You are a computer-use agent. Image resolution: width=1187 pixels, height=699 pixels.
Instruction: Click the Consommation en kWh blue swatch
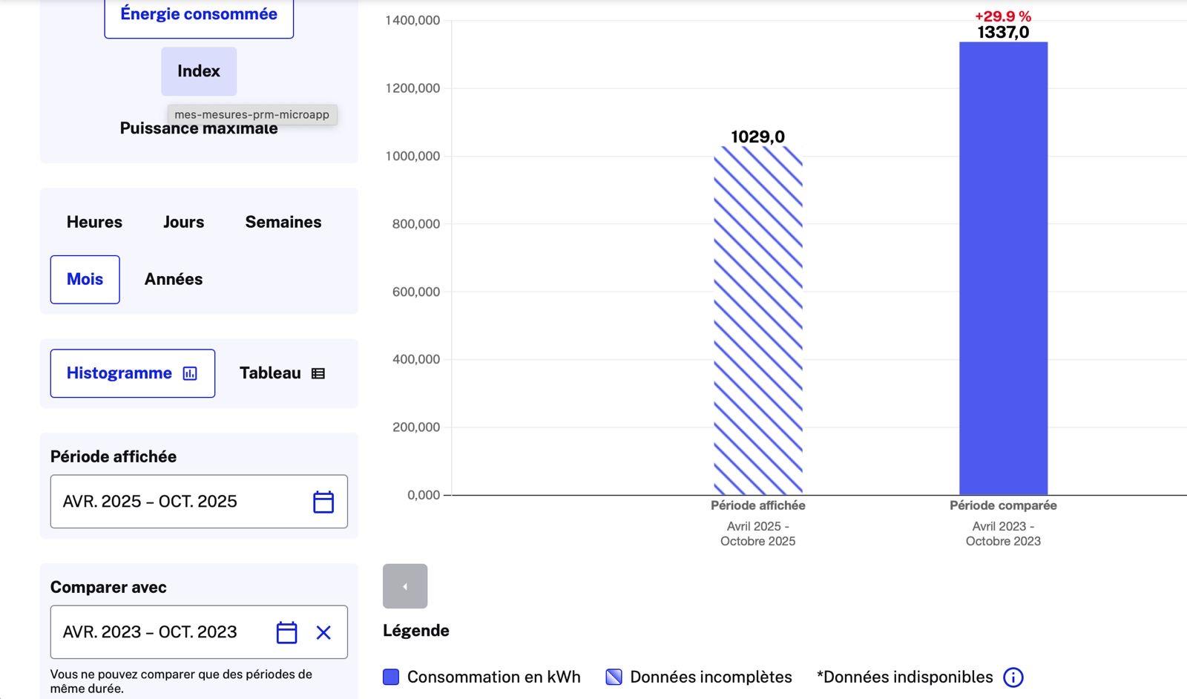pos(391,677)
